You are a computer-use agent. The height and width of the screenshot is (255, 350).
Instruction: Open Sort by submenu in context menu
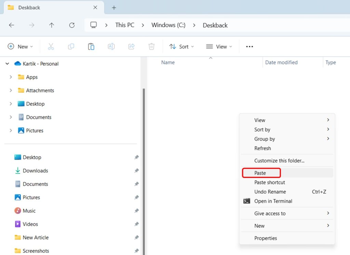[x=287, y=130]
